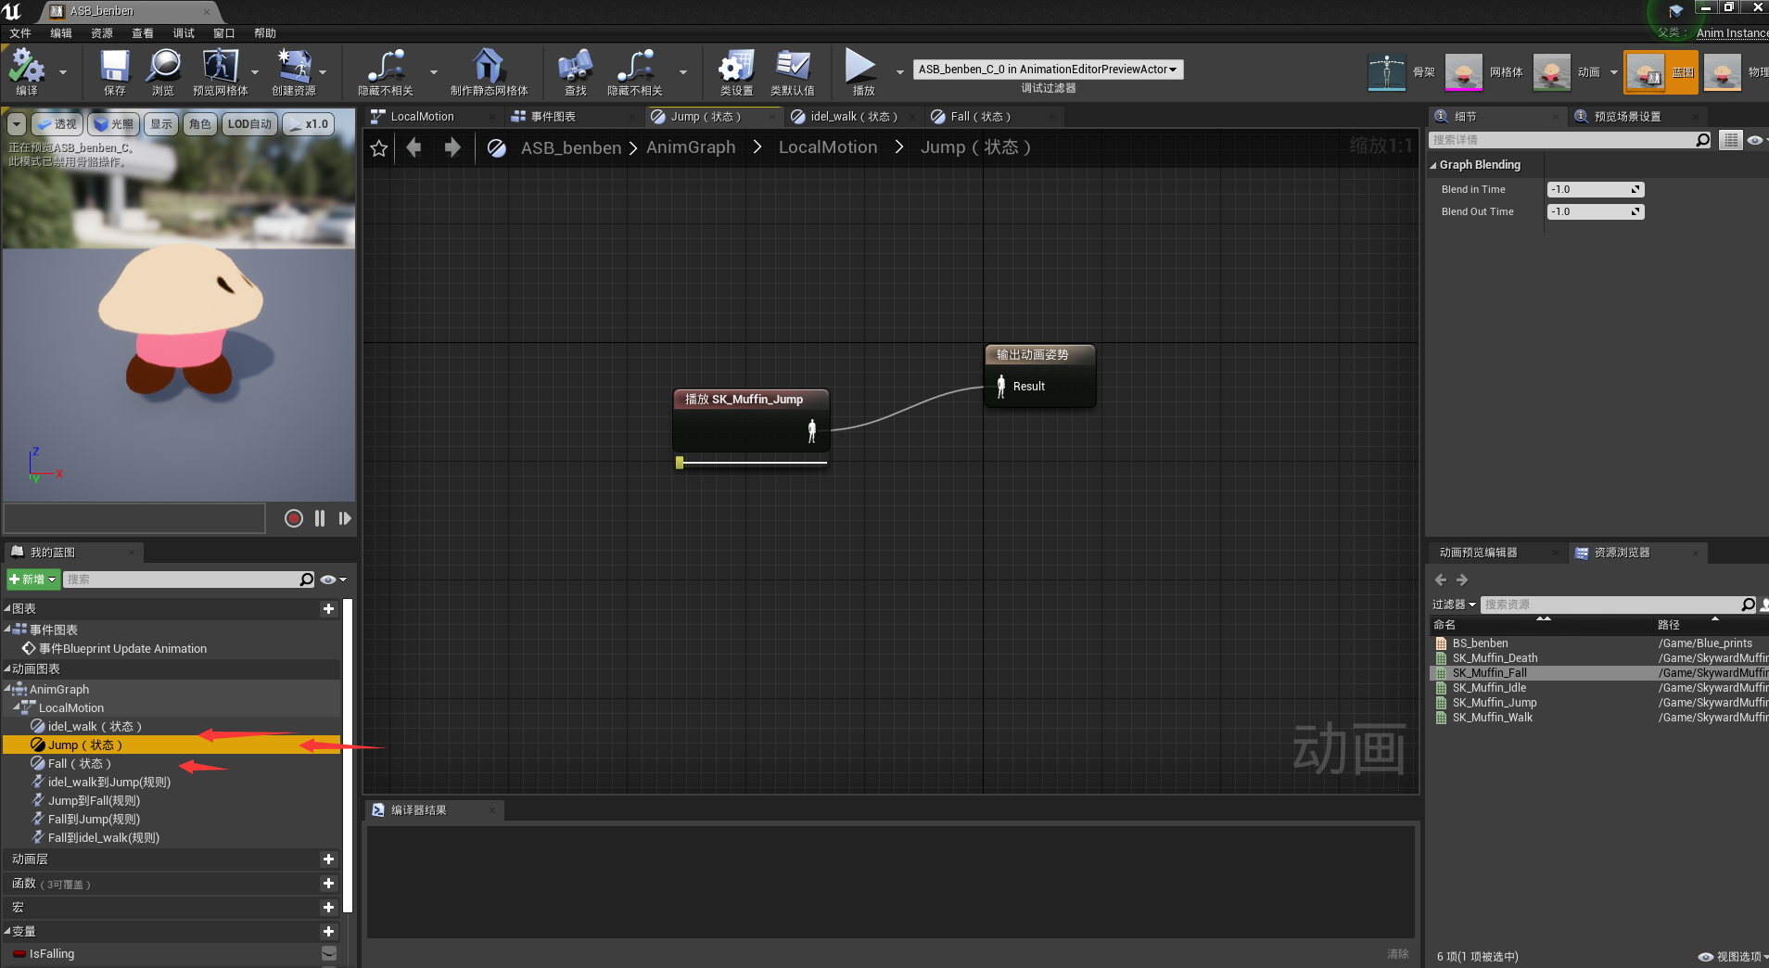The height and width of the screenshot is (968, 1769).
Task: Click the record button in preview viewport
Action: pos(293,518)
